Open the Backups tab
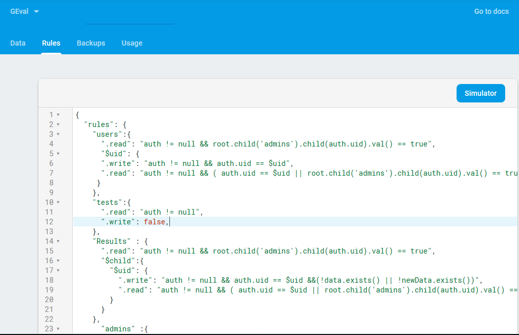Image resolution: width=519 pixels, height=335 pixels. (x=91, y=43)
